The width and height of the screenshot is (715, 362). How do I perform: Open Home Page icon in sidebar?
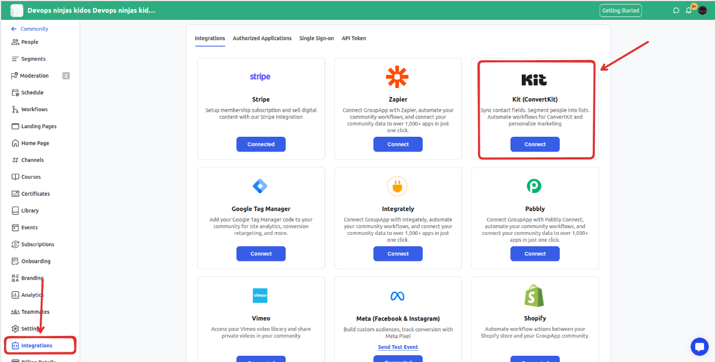point(15,144)
